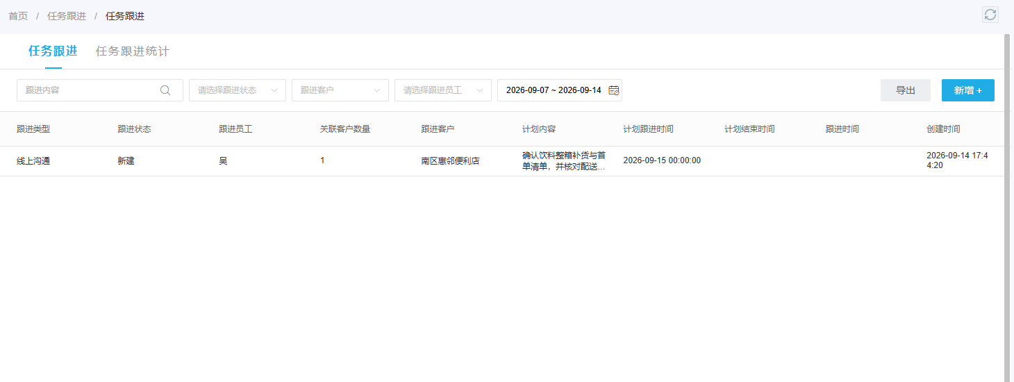Click the 导出 button

tap(906, 90)
